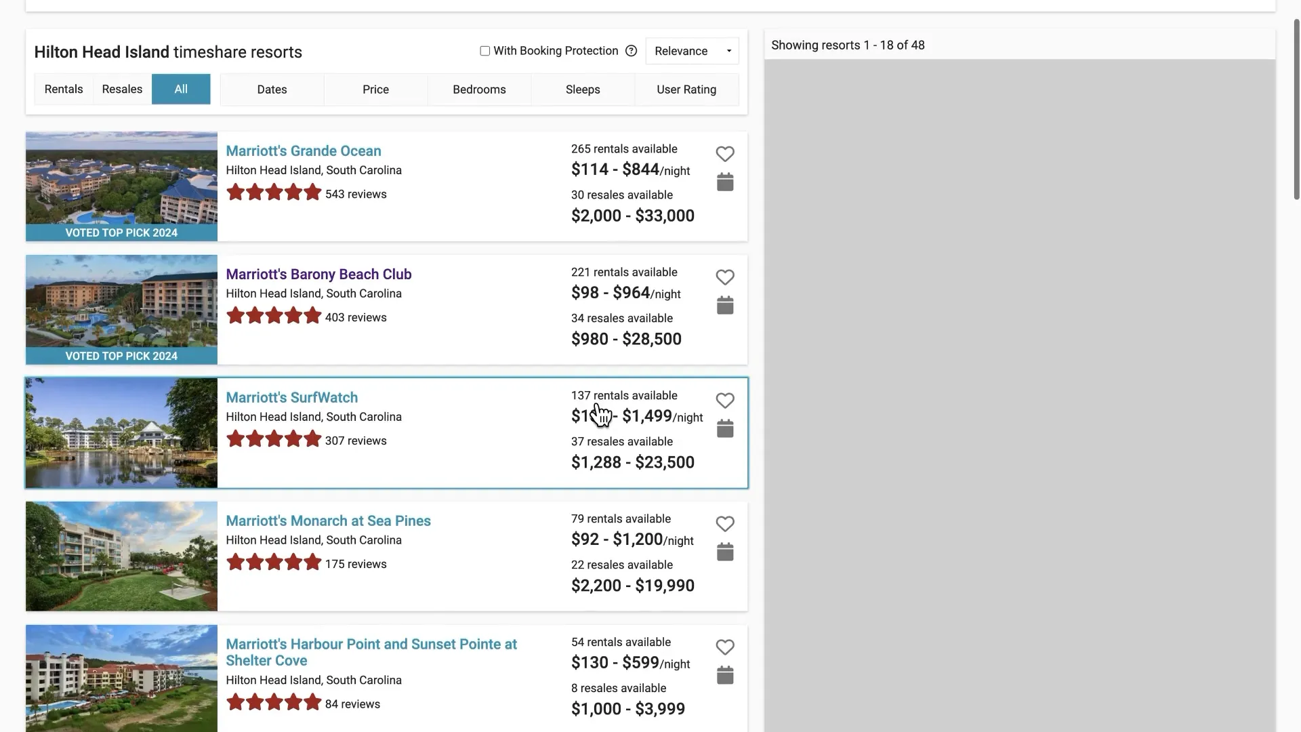The width and height of the screenshot is (1301, 732).
Task: Click the 543 reviews text
Action: click(356, 195)
